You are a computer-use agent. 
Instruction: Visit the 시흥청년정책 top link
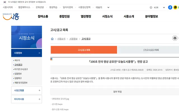pos(84,7)
